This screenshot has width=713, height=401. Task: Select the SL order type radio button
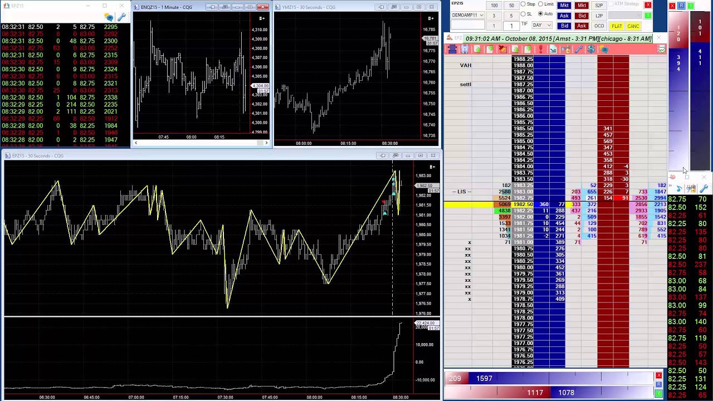523,14
